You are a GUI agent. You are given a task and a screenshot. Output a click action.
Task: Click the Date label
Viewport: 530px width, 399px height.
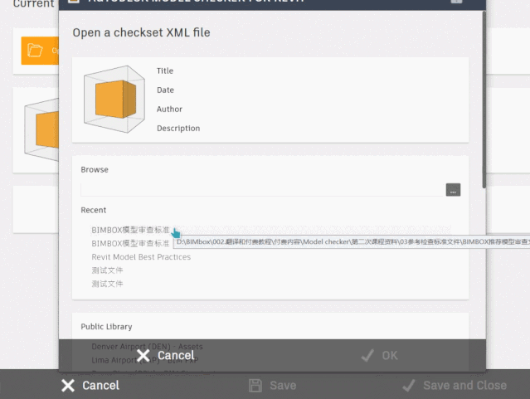pyautogui.click(x=165, y=90)
